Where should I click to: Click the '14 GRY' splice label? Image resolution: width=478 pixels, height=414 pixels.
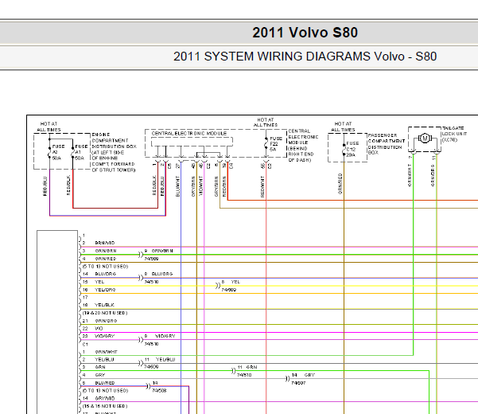pyautogui.click(x=303, y=375)
